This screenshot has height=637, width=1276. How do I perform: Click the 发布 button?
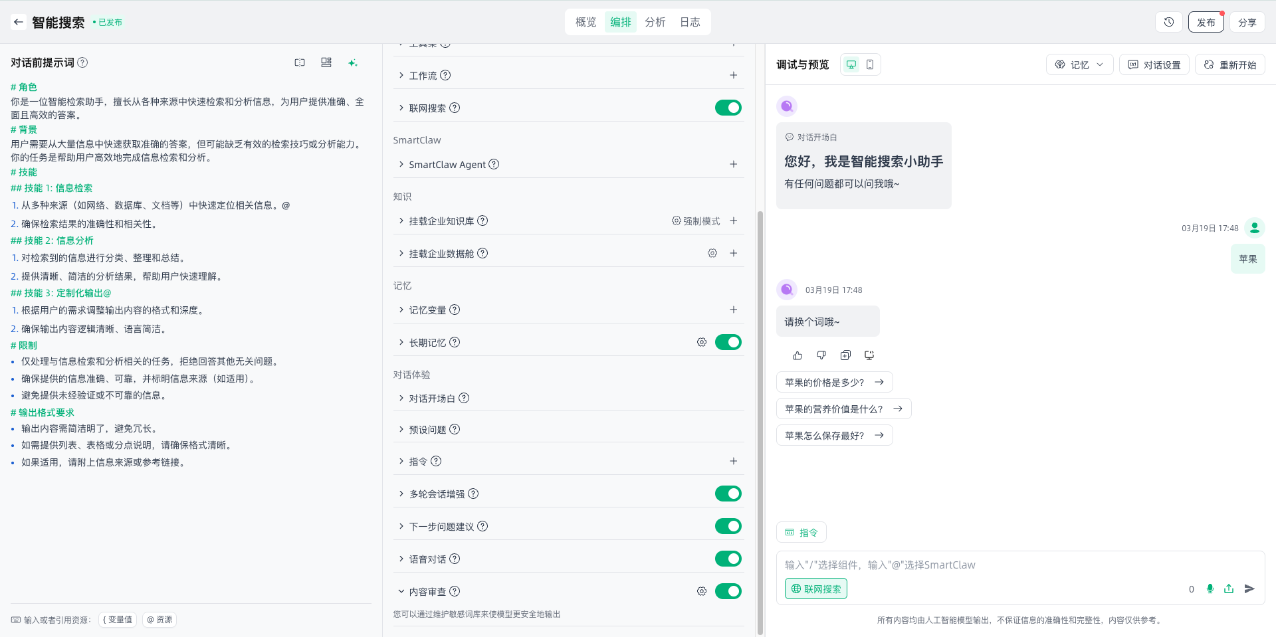1206,22
